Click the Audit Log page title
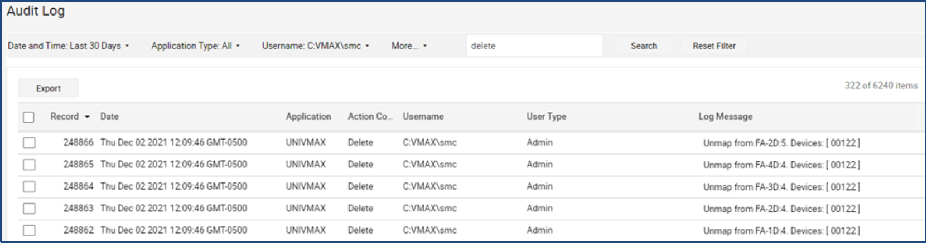Image resolution: width=927 pixels, height=243 pixels. pos(36,11)
